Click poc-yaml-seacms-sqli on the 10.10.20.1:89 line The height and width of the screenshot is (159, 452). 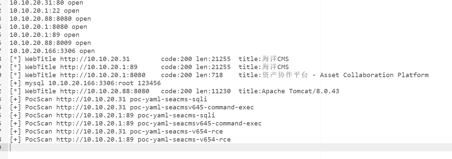pos(176,115)
